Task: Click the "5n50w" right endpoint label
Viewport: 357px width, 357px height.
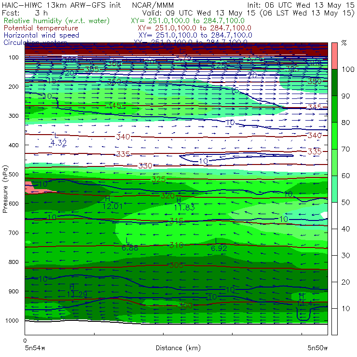Action: [x=317, y=348]
